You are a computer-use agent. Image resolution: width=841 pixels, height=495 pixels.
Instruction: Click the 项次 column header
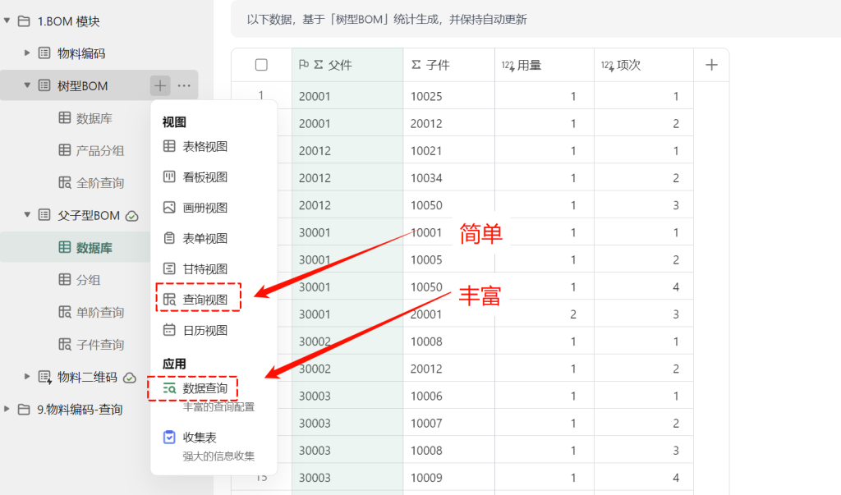point(644,65)
